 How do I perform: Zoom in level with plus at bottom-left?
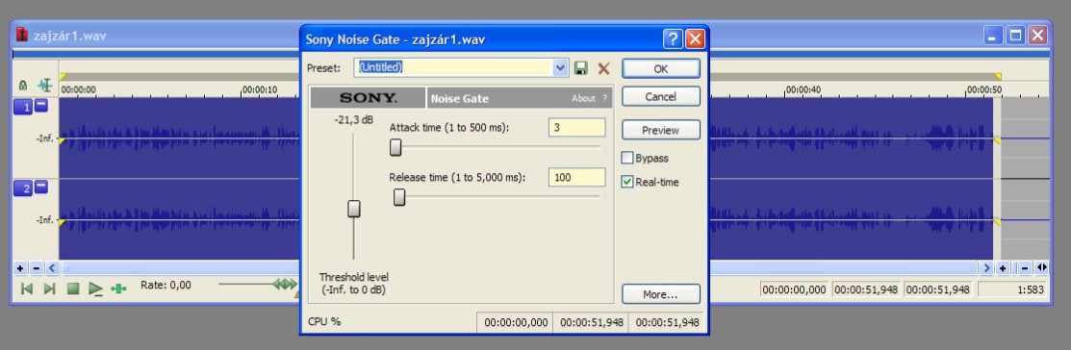[20, 268]
